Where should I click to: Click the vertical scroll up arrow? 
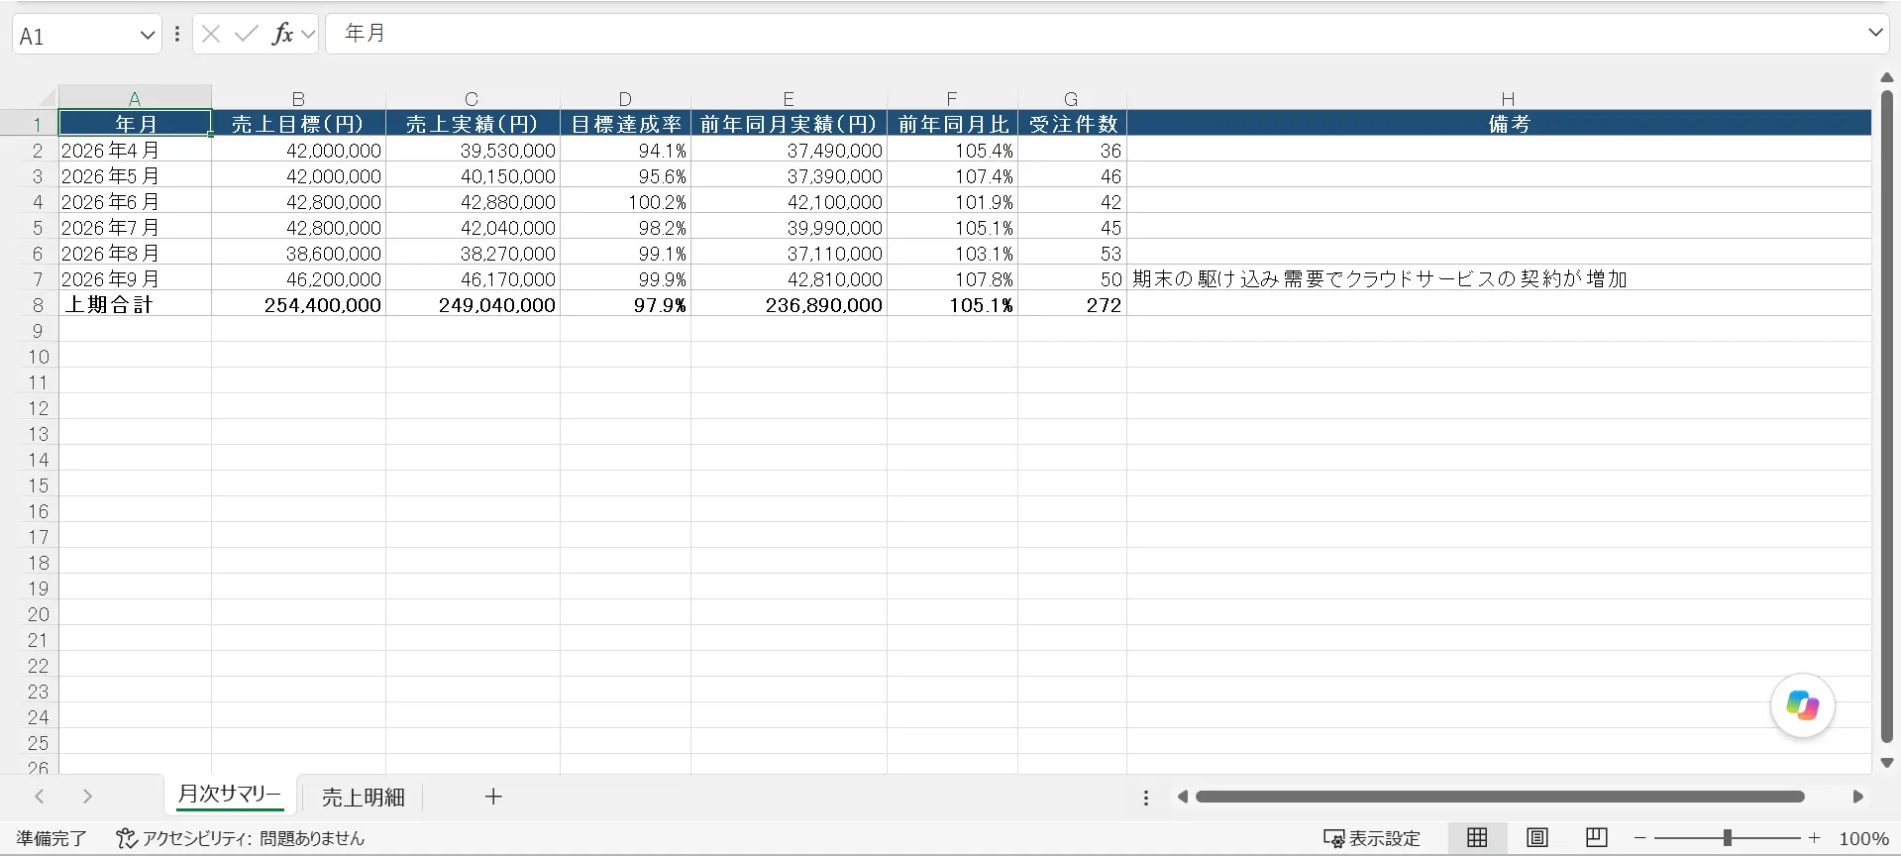(1887, 77)
